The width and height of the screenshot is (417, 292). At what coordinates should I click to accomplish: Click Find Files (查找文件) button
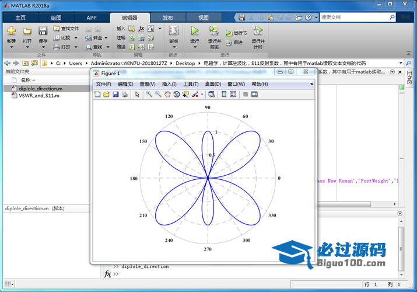click(66, 29)
